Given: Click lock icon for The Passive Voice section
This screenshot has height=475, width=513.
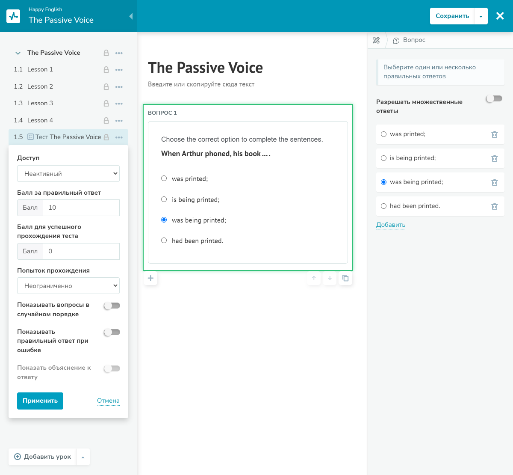Looking at the screenshot, I should (106, 53).
